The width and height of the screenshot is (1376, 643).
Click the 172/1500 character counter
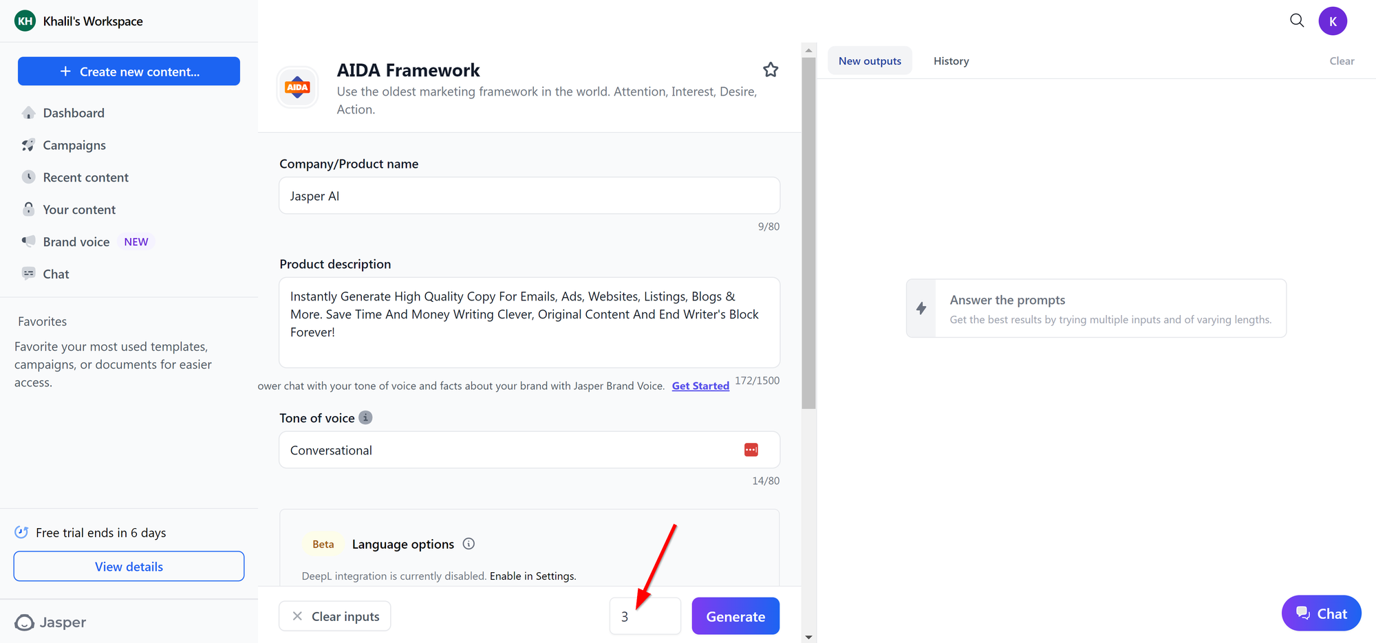[x=757, y=380]
